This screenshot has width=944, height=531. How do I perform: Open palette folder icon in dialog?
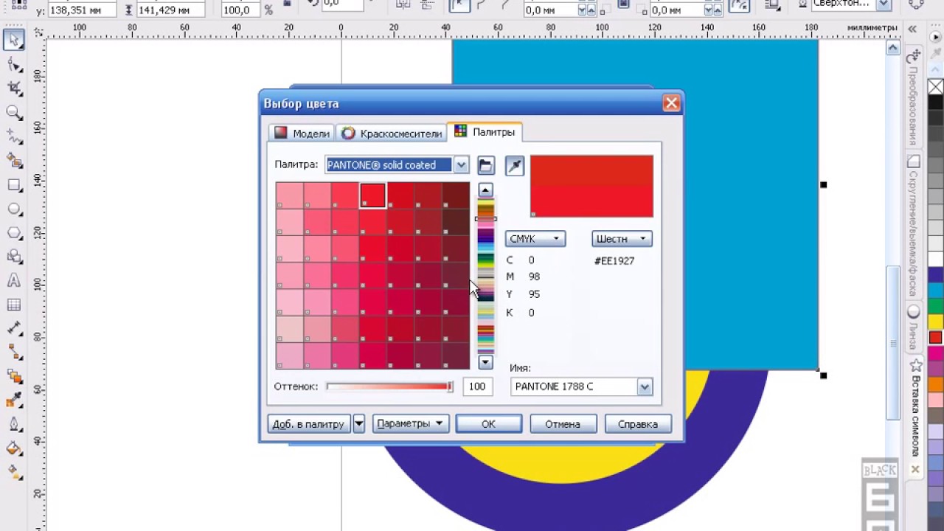coord(485,165)
